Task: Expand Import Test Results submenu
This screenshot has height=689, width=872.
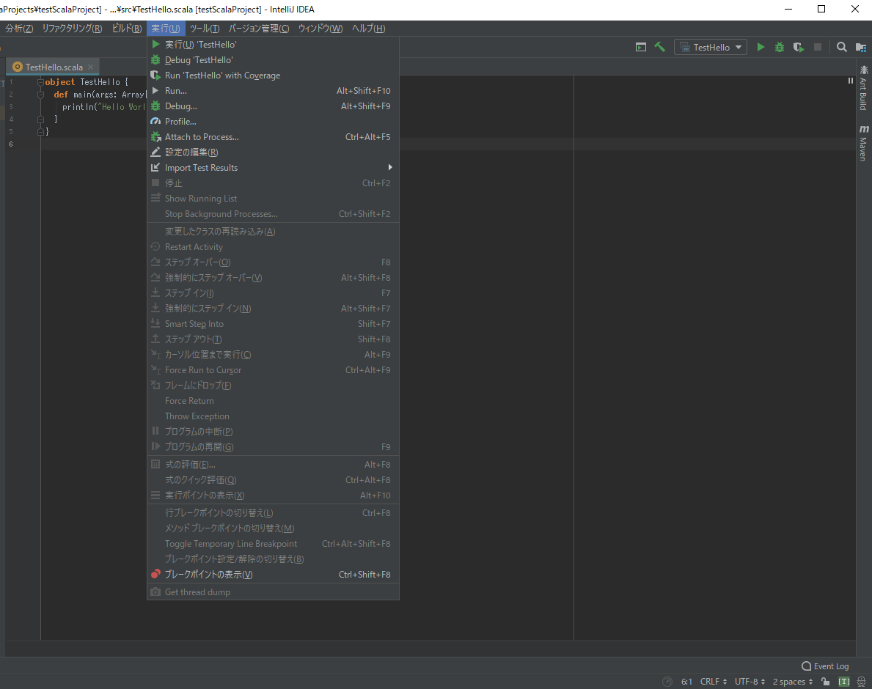Action: coord(273,168)
